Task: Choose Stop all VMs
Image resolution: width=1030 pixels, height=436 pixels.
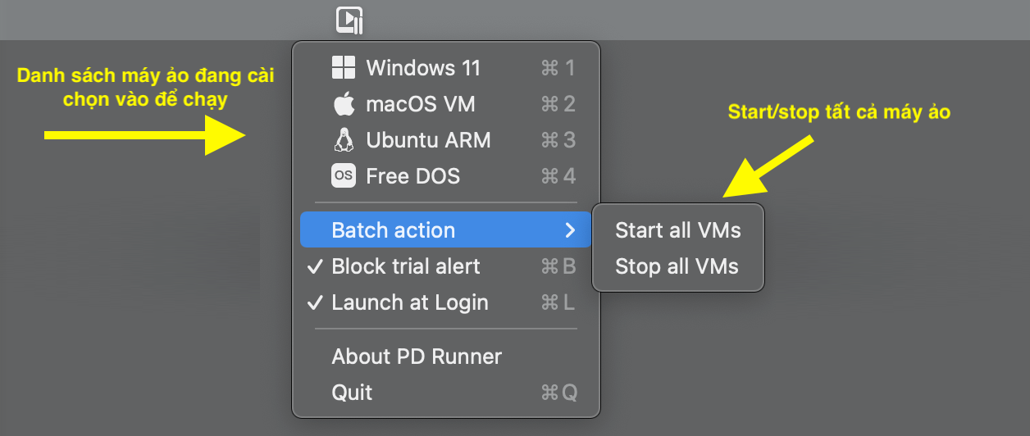Action: [677, 266]
